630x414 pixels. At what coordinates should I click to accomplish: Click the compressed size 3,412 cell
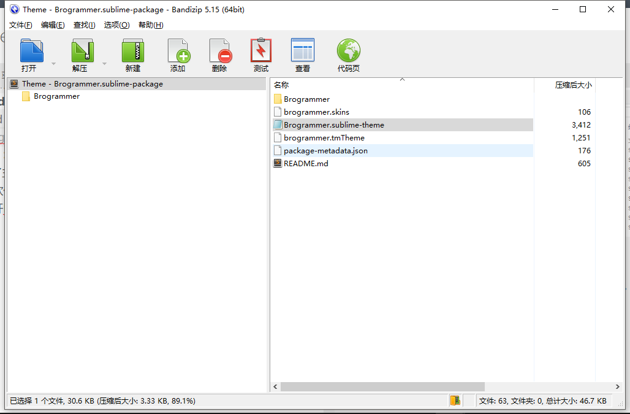click(581, 125)
